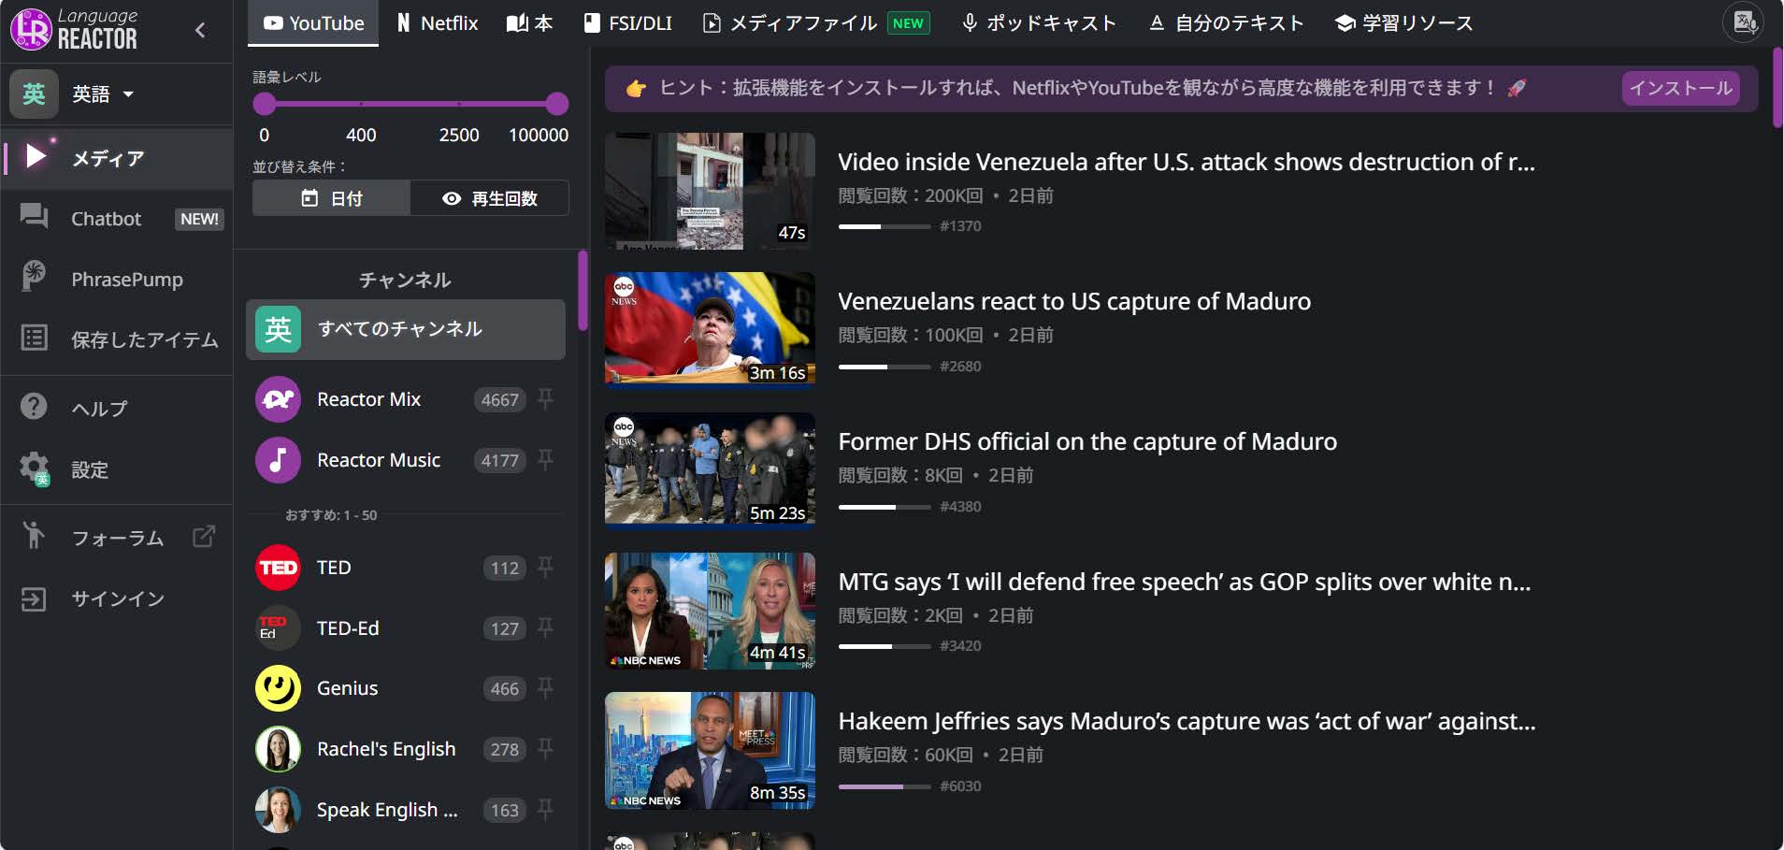Click the Reactor Mix channel icon
The image size is (1784, 850).
[278, 399]
